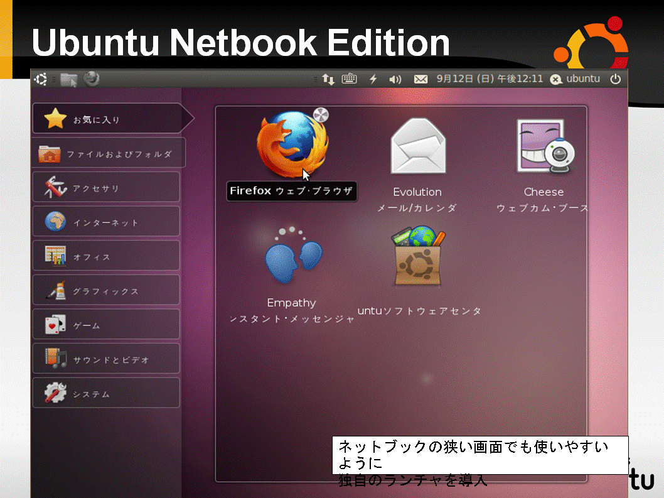This screenshot has width=664, height=498.
Task: Start the Cheese webcam booth app
Action: pos(545,146)
